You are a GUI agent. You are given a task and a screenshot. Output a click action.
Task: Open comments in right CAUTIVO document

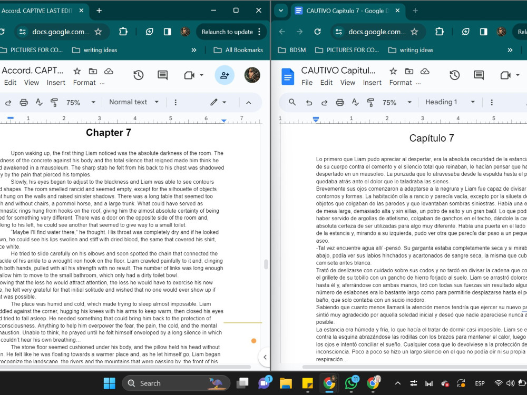point(479,75)
